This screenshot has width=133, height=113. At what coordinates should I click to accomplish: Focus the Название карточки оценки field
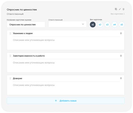click(26, 25)
